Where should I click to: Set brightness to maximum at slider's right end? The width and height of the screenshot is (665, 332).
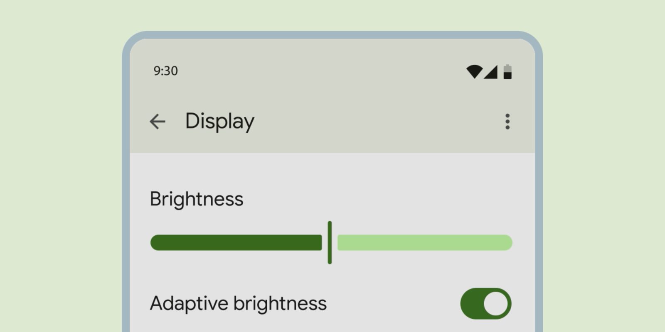(x=510, y=243)
